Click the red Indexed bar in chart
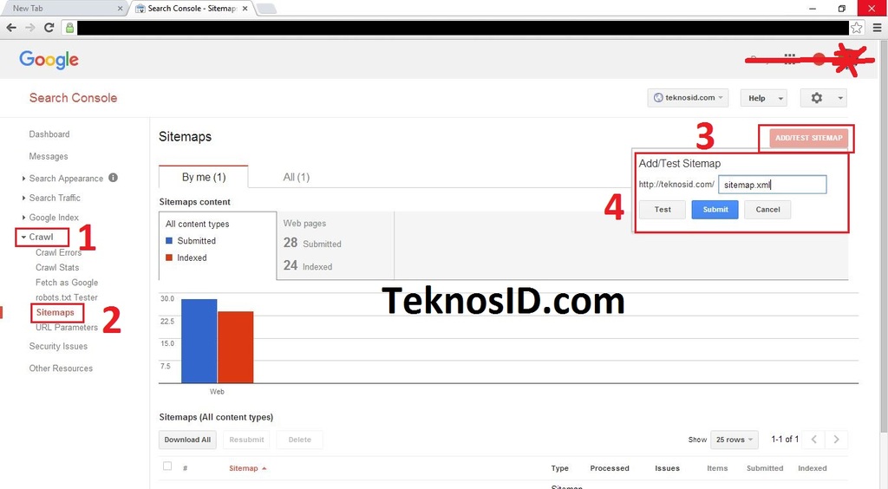Image resolution: width=888 pixels, height=489 pixels. (236, 348)
